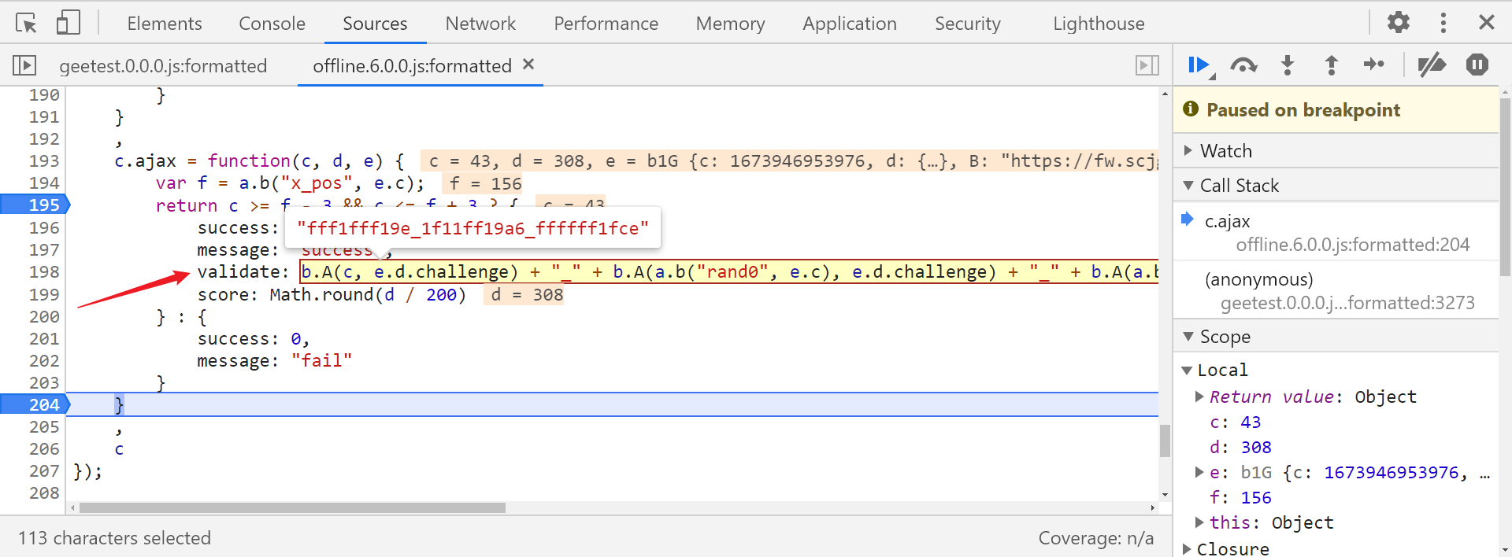This screenshot has height=557, width=1512.
Task: Click the validate expression on line 198
Action: click(729, 271)
